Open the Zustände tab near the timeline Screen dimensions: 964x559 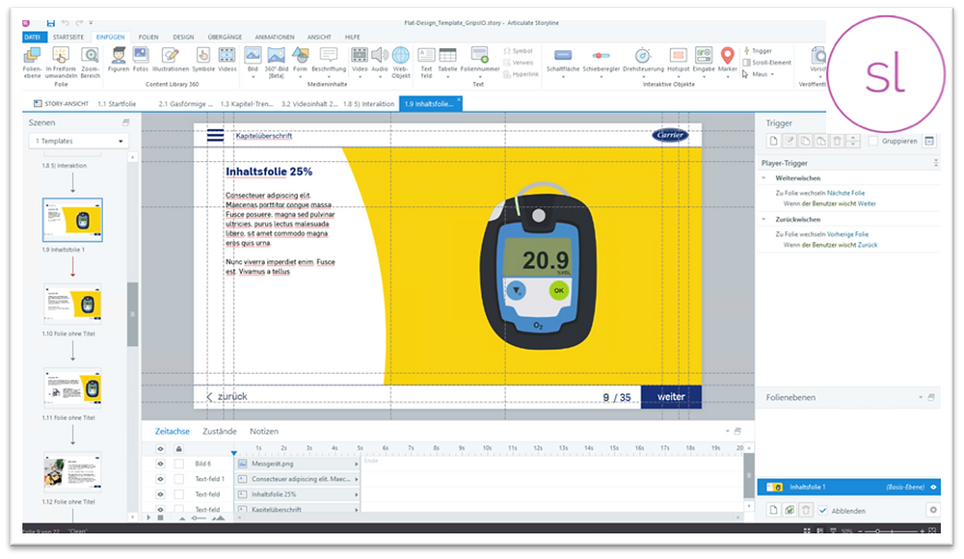218,431
